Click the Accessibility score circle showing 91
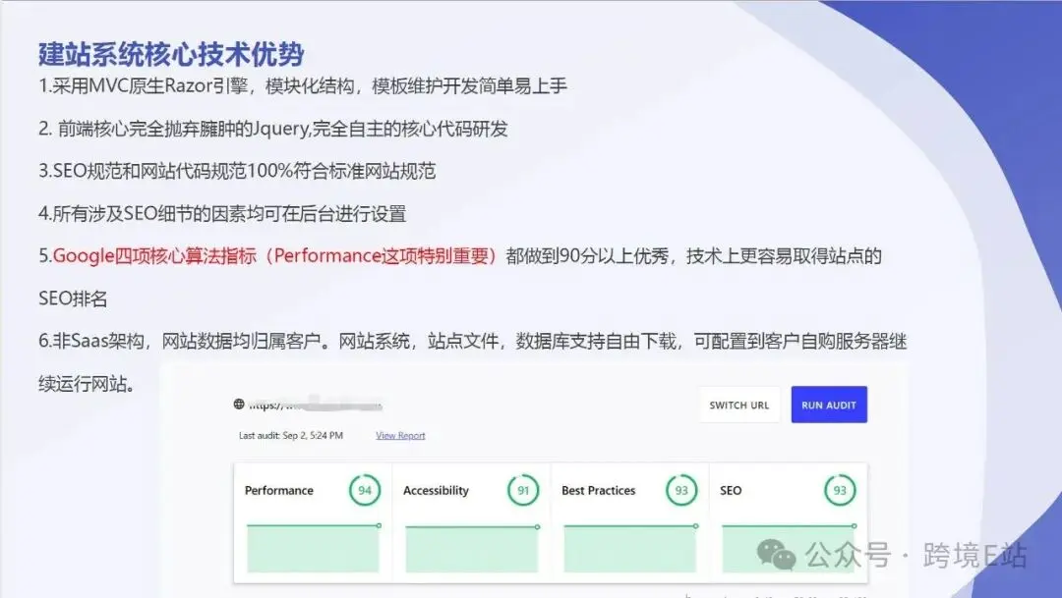The image size is (1062, 598). 521,490
